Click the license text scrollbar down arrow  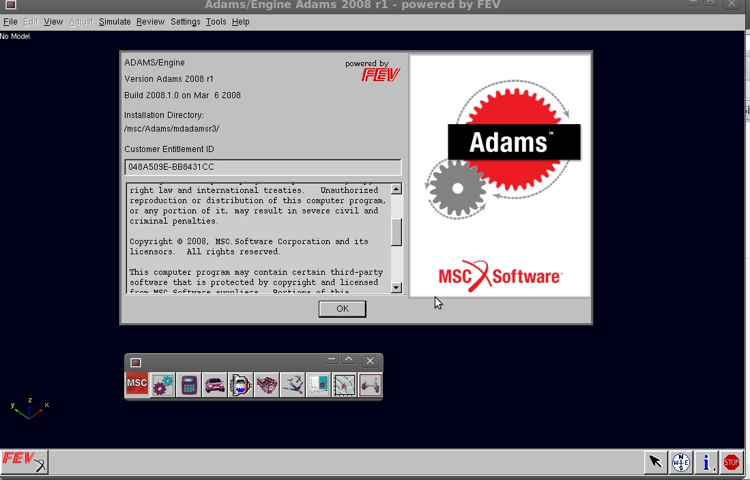[x=396, y=287]
